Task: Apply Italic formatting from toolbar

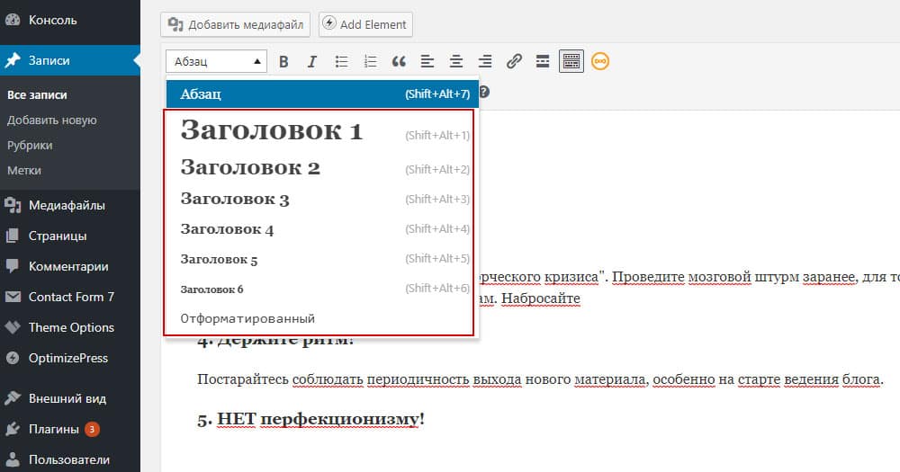Action: pyautogui.click(x=312, y=62)
